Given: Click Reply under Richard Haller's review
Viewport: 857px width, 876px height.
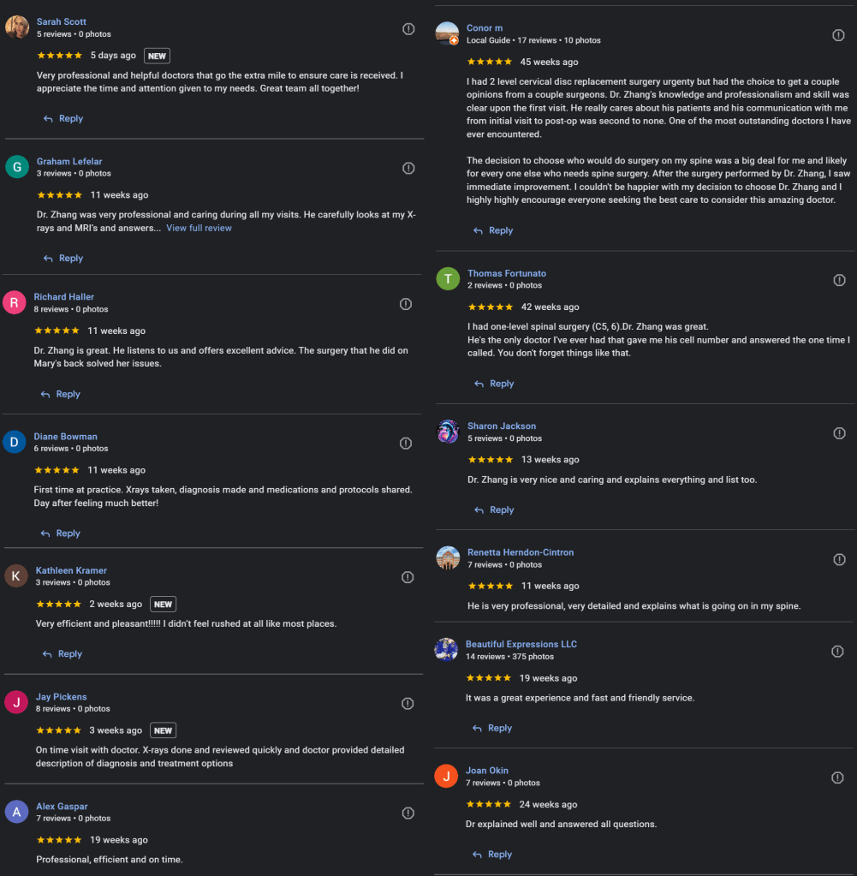Looking at the screenshot, I should (61, 395).
